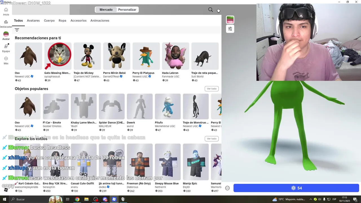
Task: Click the ESP language indicator
Action: [334, 199]
